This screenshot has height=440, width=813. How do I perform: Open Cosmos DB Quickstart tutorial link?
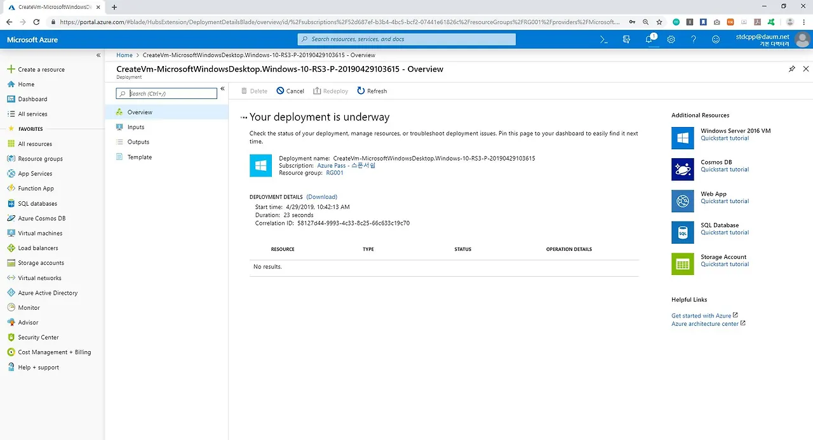(725, 170)
